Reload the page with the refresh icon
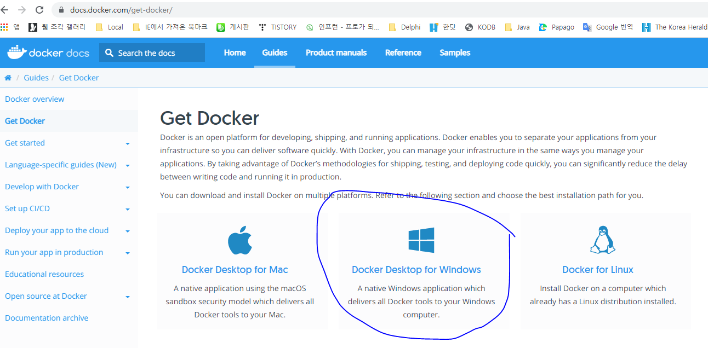Viewport: 708px width, 348px height. pyautogui.click(x=39, y=10)
